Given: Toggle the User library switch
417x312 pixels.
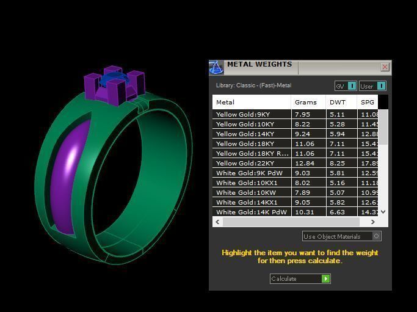Looking at the screenshot, I should point(372,86).
